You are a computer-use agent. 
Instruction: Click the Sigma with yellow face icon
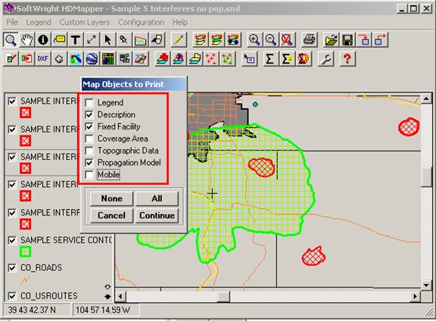point(287,59)
